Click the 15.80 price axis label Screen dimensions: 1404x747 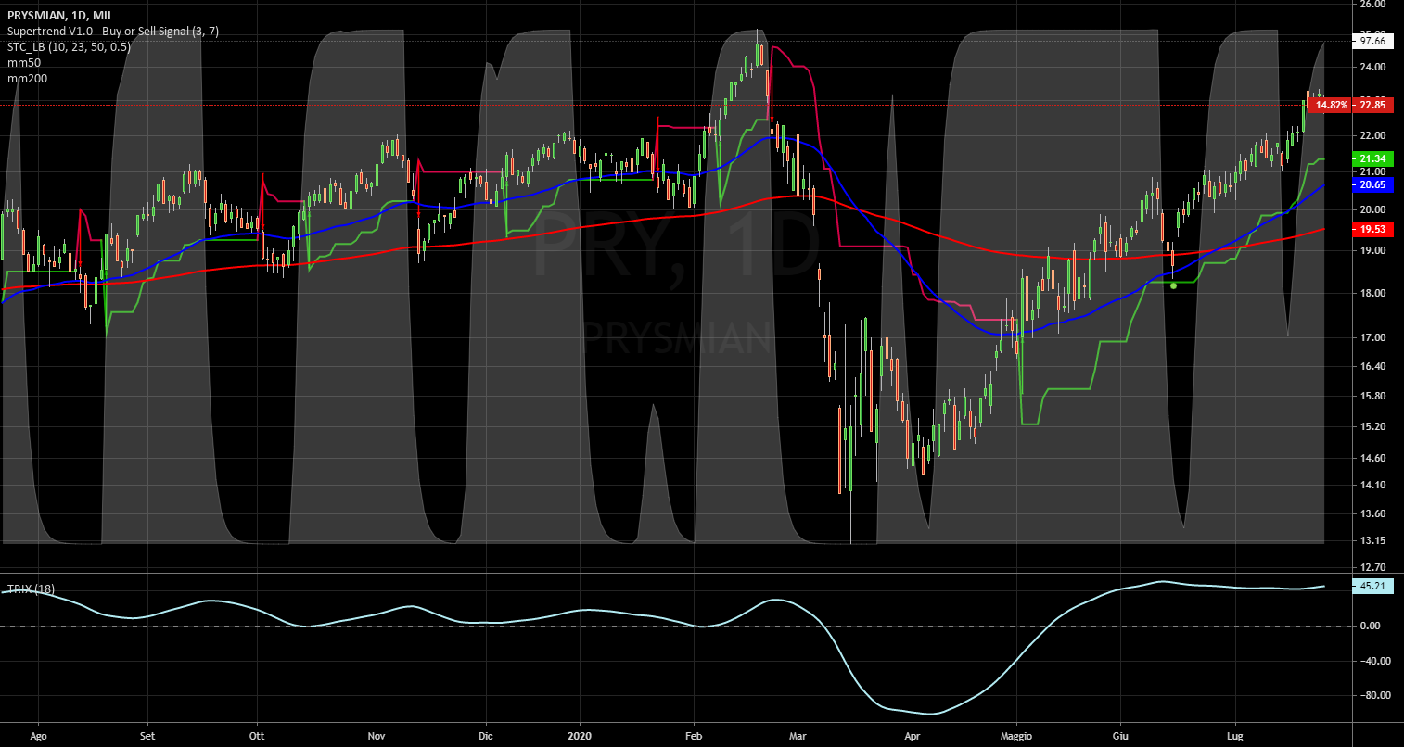click(x=1372, y=396)
